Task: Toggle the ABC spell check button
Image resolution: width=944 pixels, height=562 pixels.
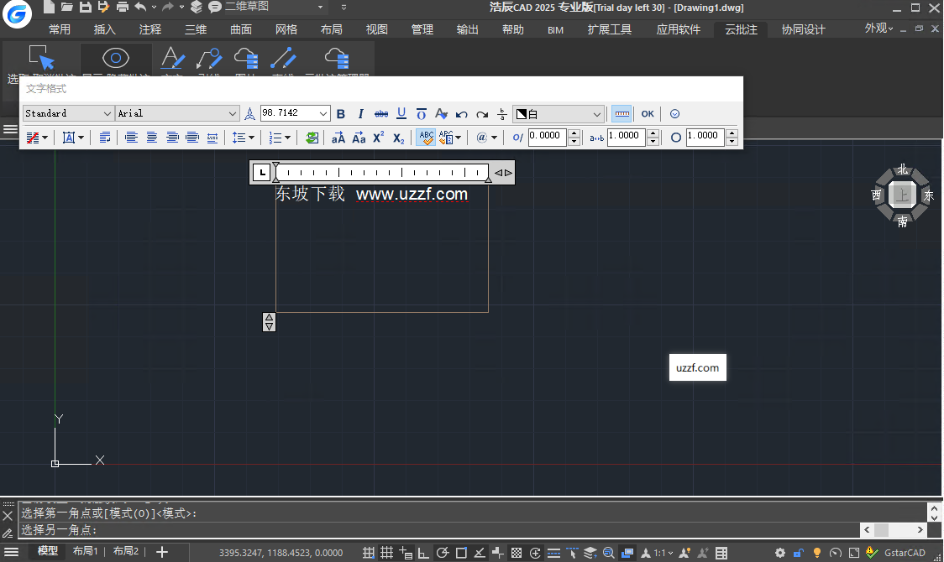Action: point(426,138)
